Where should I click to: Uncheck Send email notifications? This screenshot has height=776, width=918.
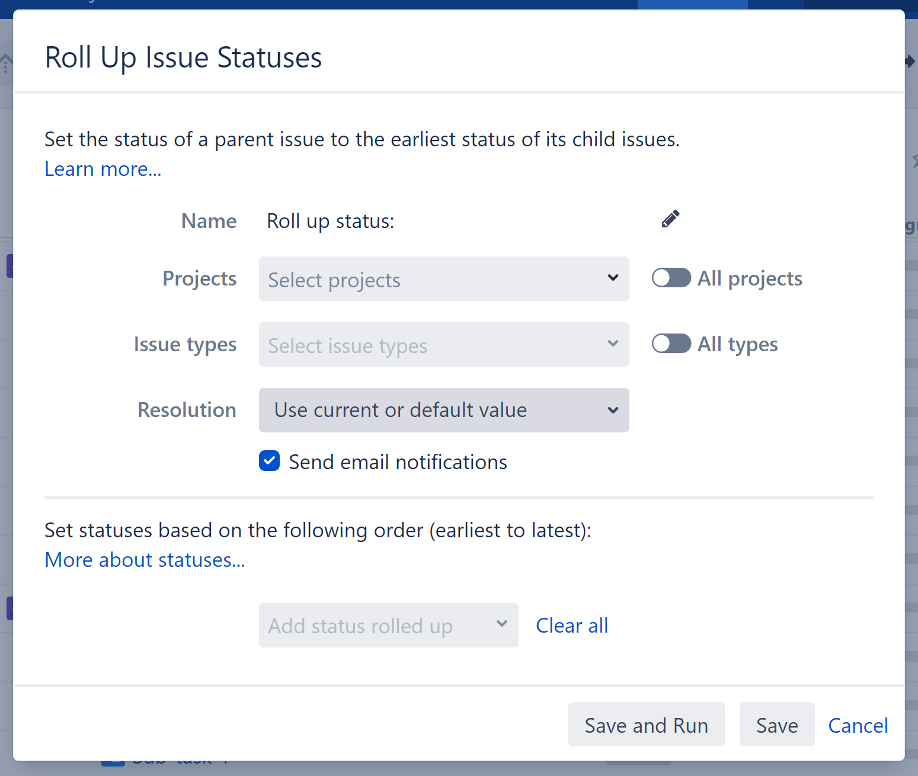point(269,461)
